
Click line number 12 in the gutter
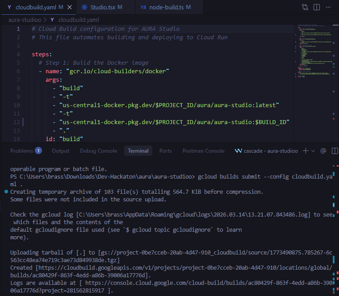(17, 122)
